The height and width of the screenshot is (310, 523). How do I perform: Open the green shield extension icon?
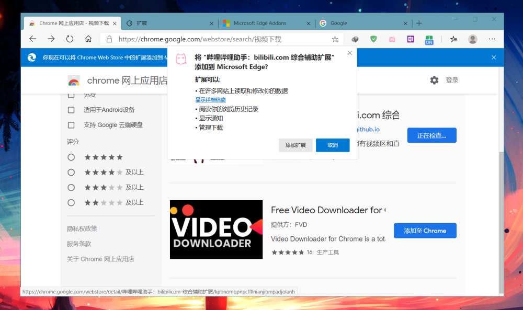(x=373, y=39)
